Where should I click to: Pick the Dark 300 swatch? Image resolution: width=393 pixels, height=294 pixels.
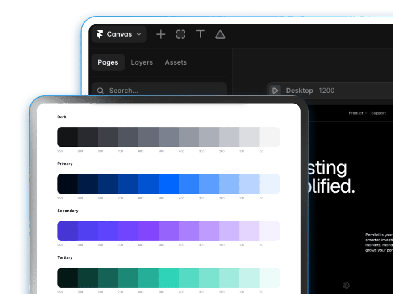209,137
